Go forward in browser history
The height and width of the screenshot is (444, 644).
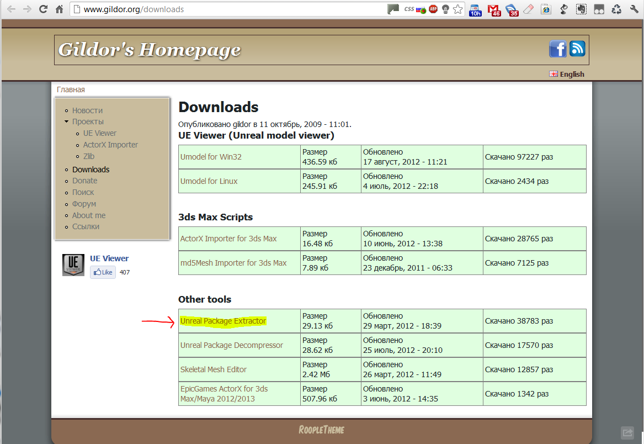(x=27, y=9)
